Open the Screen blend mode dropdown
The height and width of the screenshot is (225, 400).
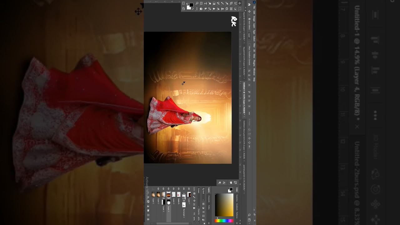click(x=199, y=197)
